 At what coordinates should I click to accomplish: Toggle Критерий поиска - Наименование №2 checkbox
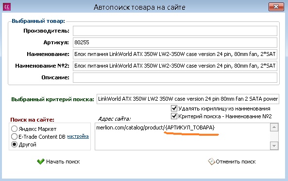pyautogui.click(x=174, y=116)
